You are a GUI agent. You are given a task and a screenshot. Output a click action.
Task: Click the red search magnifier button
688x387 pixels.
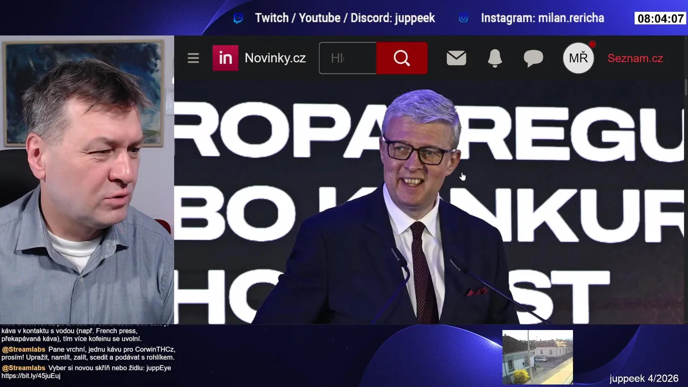(402, 58)
